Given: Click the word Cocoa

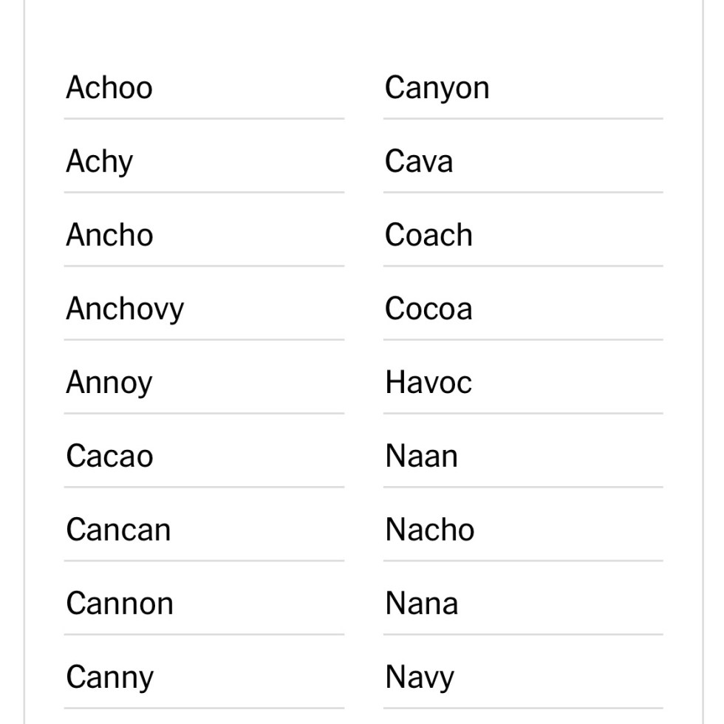Looking at the screenshot, I should [x=428, y=309].
